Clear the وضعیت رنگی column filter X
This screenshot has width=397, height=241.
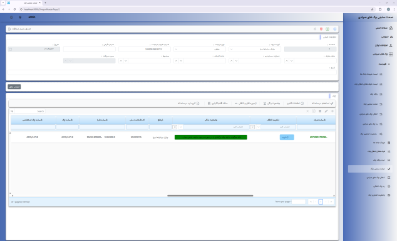click(175, 127)
